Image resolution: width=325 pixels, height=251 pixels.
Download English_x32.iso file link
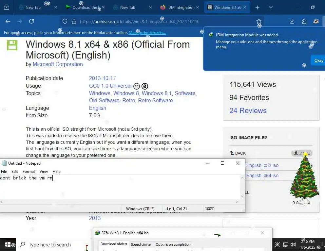coord(262,165)
